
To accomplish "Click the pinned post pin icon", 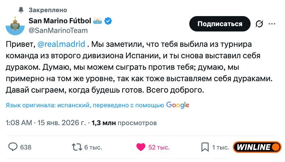I will coord(20,10).
